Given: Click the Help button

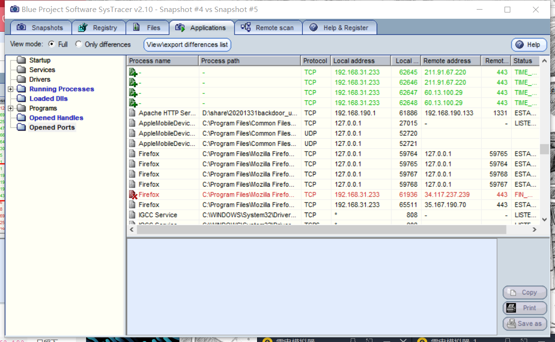Looking at the screenshot, I should [529, 45].
